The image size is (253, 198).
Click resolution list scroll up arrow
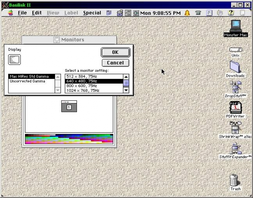click(126, 77)
